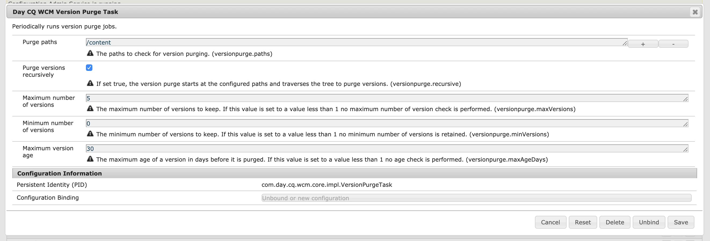Click the Maximum number of versions field

click(x=387, y=98)
